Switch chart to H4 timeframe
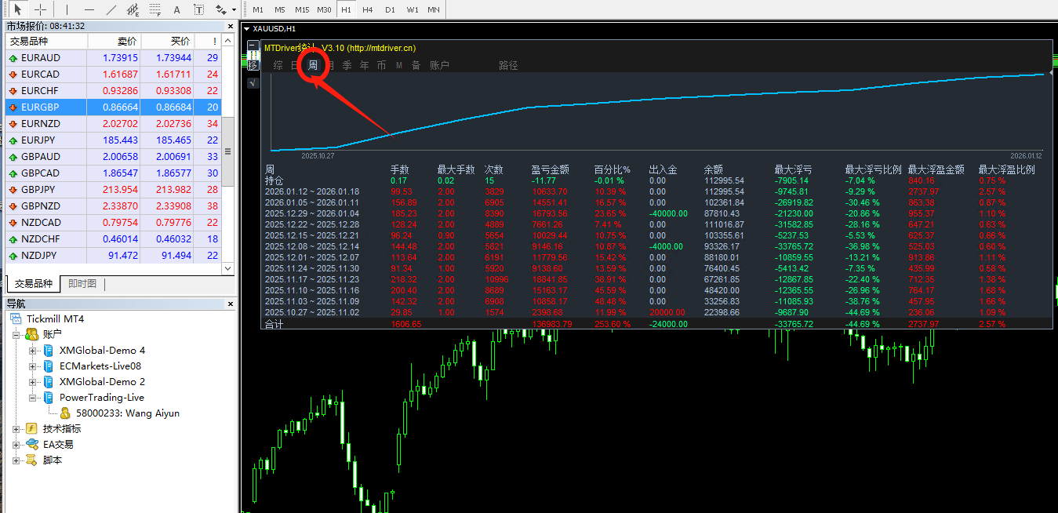 [x=368, y=9]
